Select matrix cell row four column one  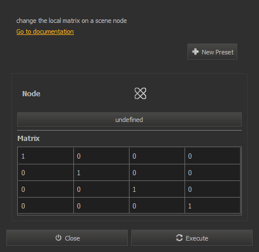coord(46,206)
